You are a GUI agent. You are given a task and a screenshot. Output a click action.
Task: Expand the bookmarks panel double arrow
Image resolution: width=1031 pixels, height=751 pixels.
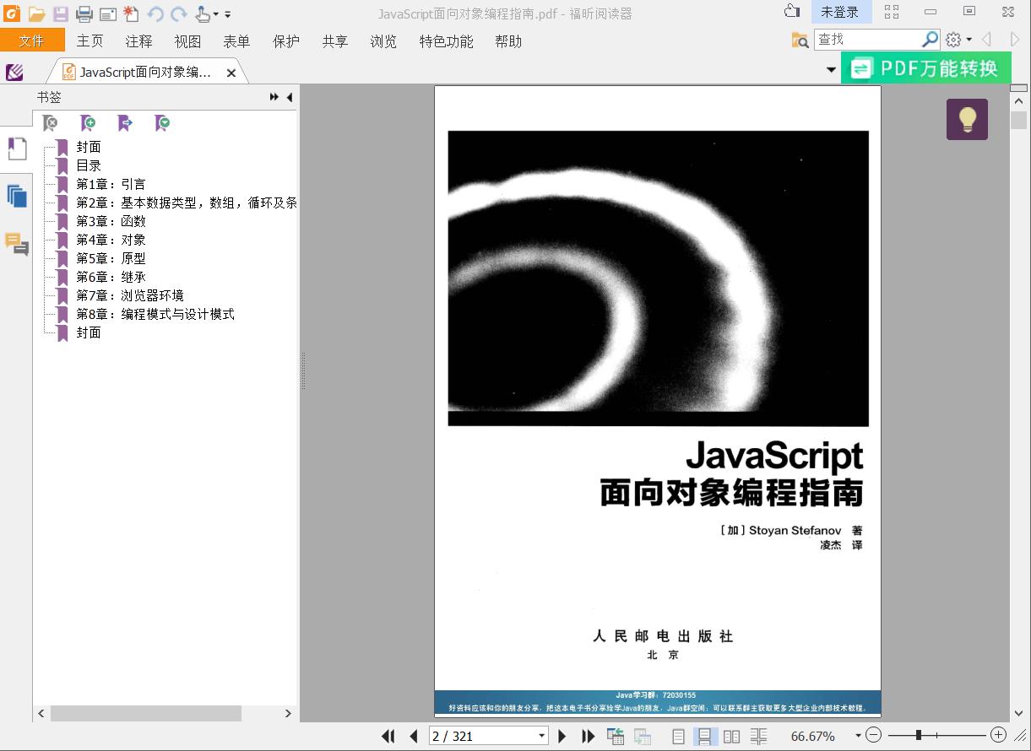[x=274, y=98]
